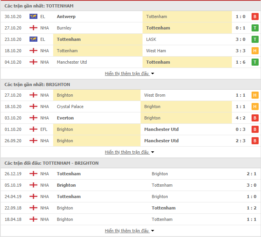
Task: Click the green T badge for Burnley match
Action: (x=255, y=28)
